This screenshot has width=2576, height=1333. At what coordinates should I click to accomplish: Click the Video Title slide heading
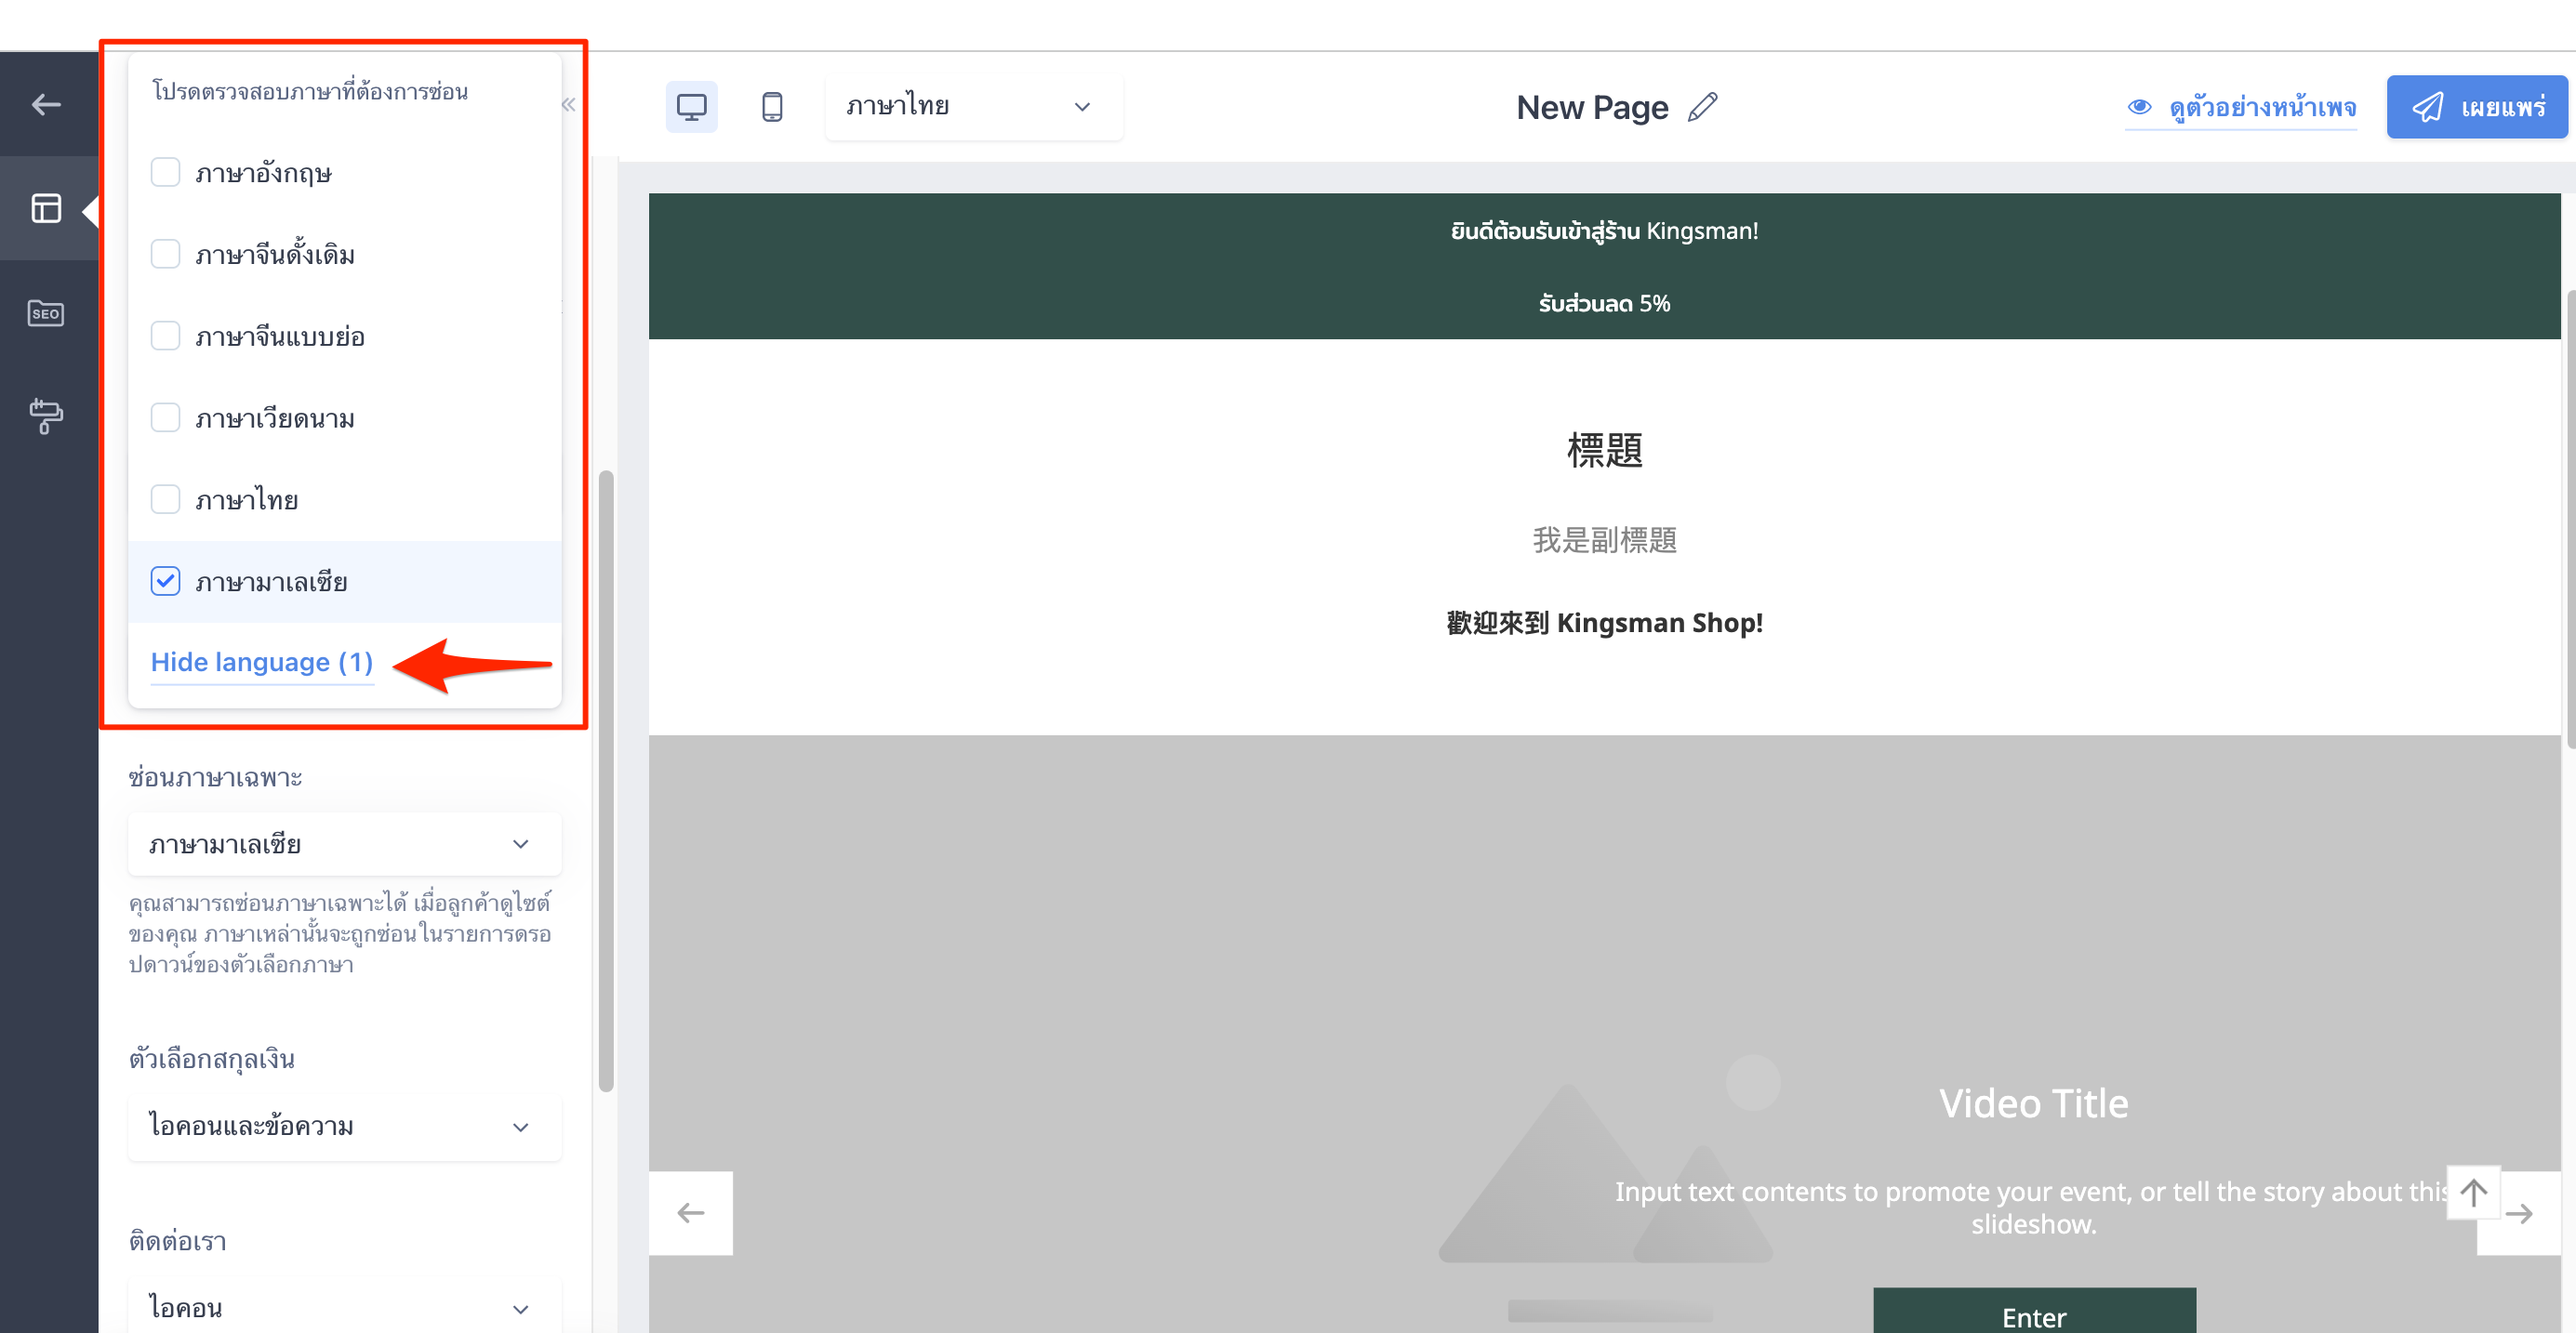point(2033,1103)
